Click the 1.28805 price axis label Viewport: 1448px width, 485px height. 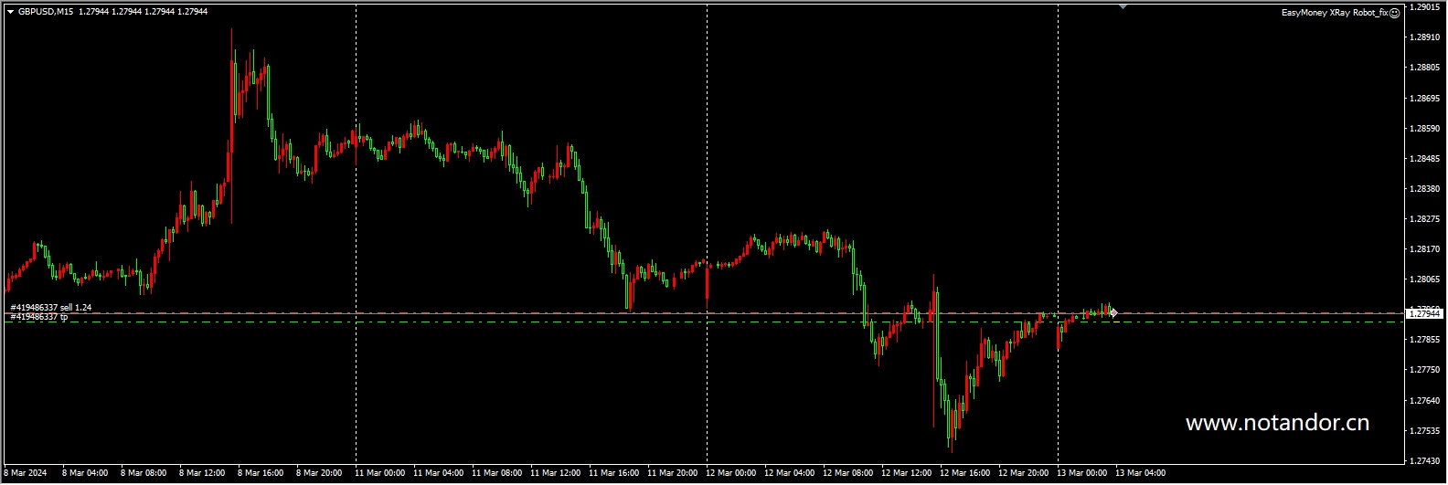[x=1426, y=68]
